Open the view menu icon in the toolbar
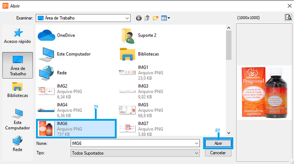Screen dimensions: 294x164 pos(165,18)
